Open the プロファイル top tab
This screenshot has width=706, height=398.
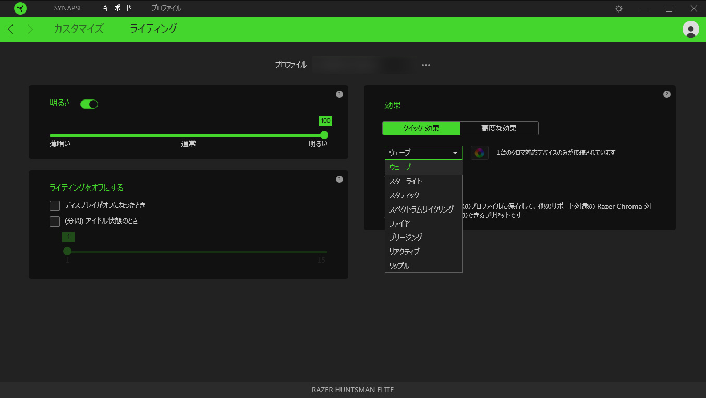(x=166, y=8)
